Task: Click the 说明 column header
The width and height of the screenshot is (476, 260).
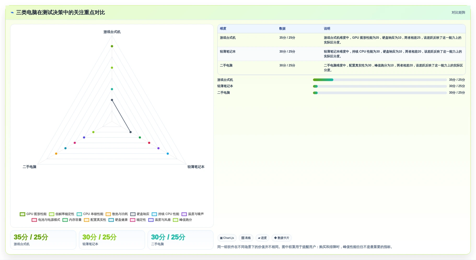Action: click(x=327, y=29)
